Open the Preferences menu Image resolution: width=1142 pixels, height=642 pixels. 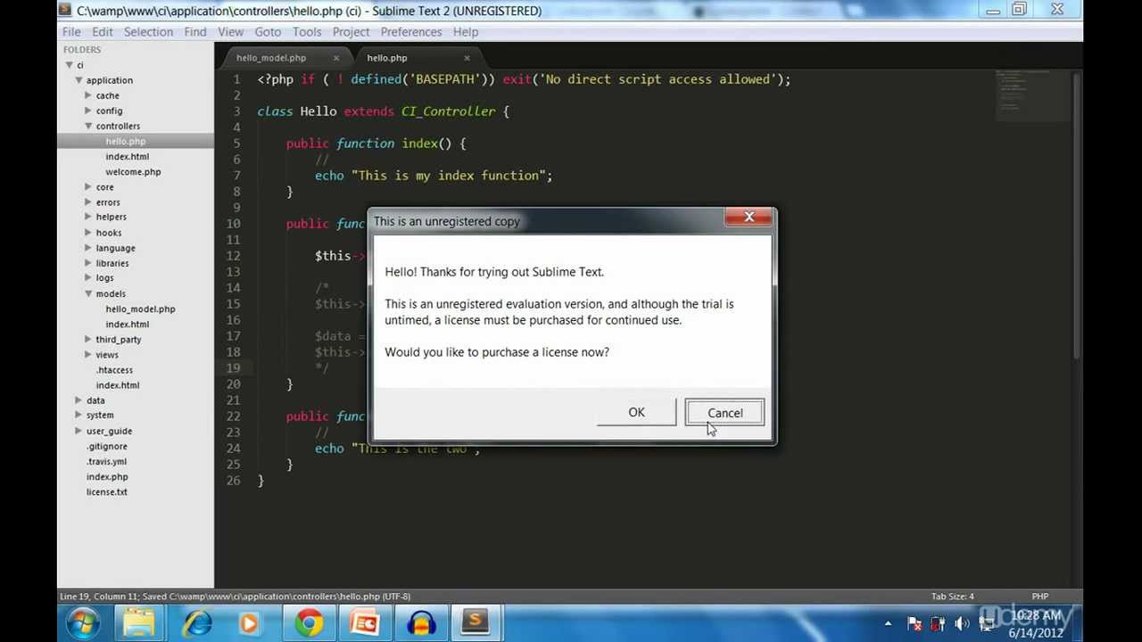[x=411, y=31]
